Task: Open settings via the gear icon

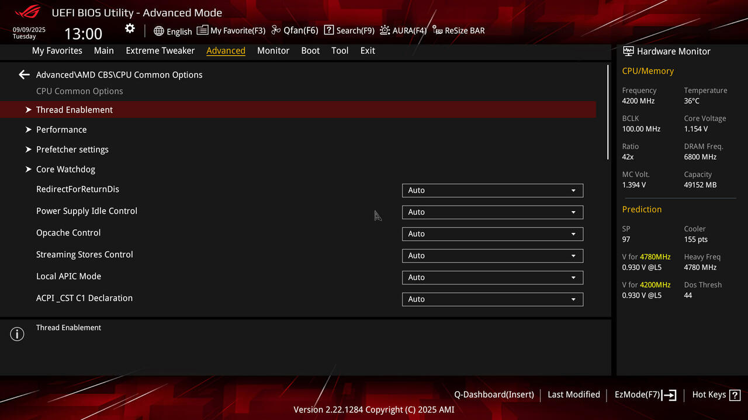Action: tap(130, 29)
